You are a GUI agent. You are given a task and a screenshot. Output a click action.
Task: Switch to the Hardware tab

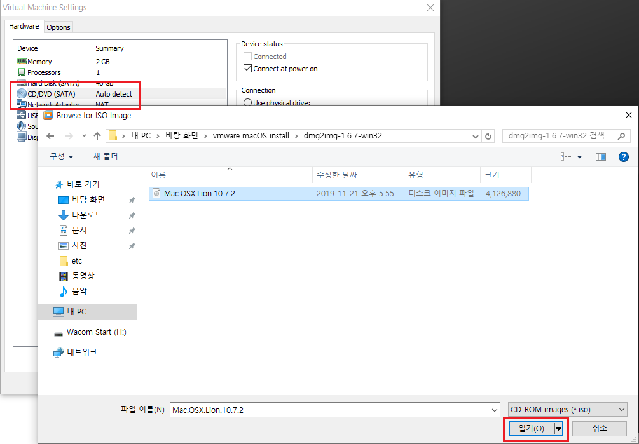[24, 26]
